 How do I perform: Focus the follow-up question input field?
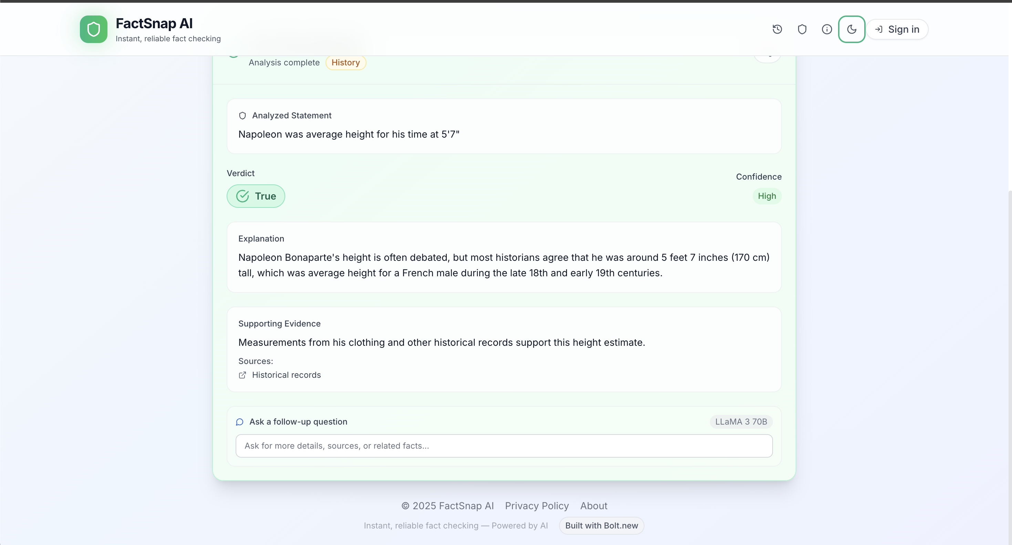tap(504, 446)
